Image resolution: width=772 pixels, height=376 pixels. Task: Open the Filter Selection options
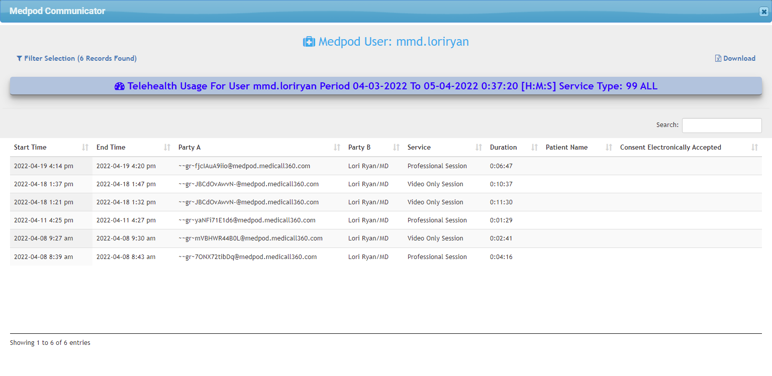click(76, 58)
